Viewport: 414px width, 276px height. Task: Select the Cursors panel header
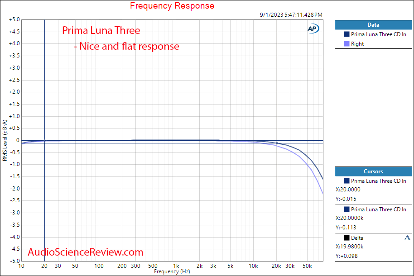(x=373, y=171)
